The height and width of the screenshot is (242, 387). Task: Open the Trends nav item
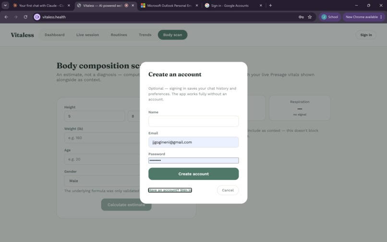pyautogui.click(x=145, y=35)
